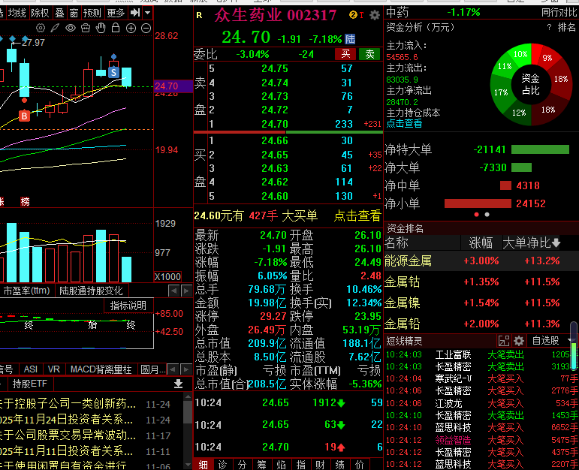Screen dimensions: 579x470
Task: Toggle the eye visibility icon on the chart
Action: click(x=71, y=28)
